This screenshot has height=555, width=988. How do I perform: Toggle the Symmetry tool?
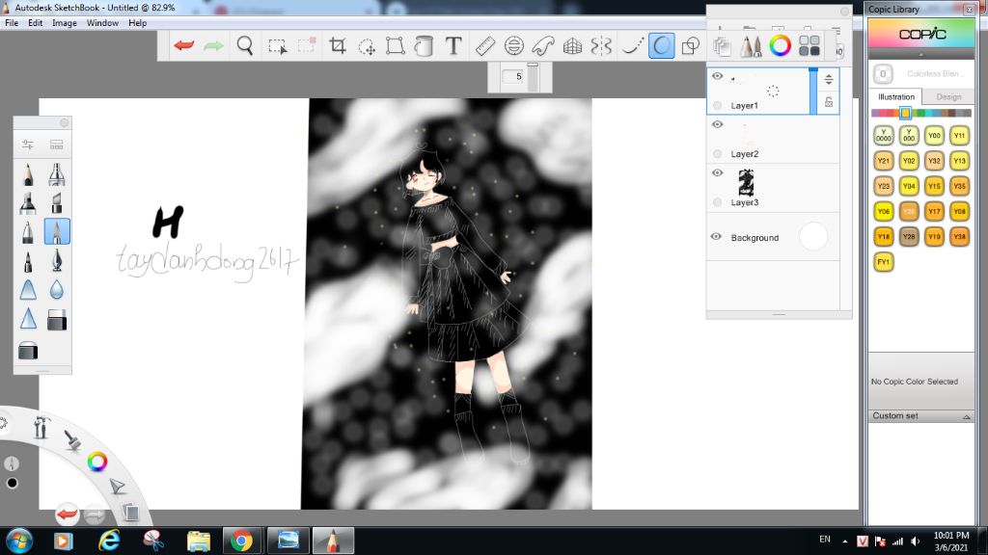tap(602, 45)
